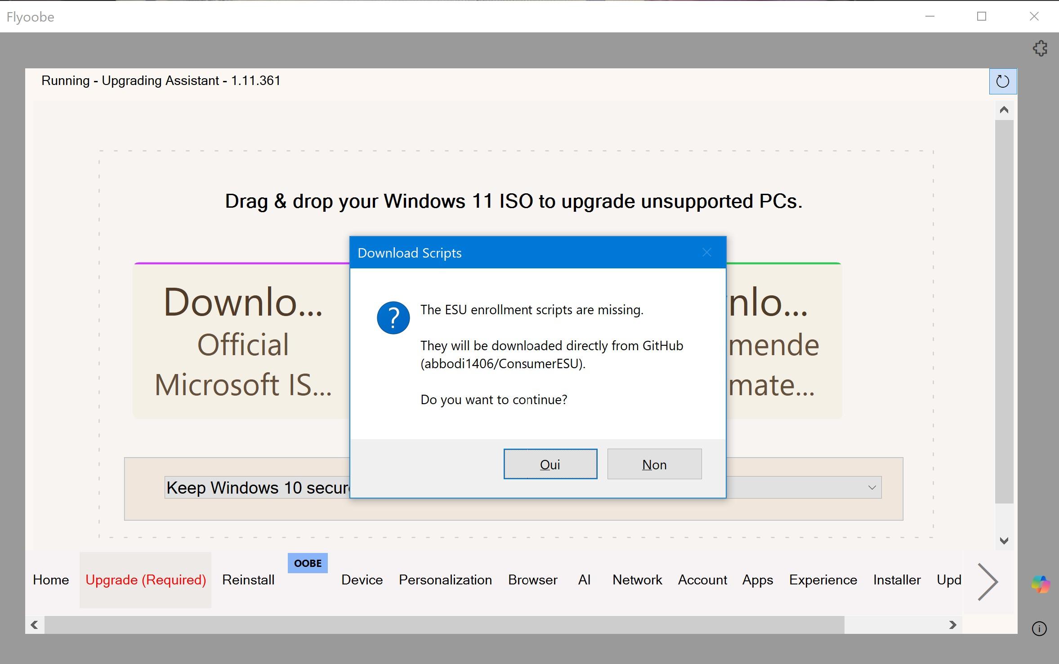Image resolution: width=1059 pixels, height=664 pixels.
Task: Select the Personalization tab
Action: coord(445,580)
